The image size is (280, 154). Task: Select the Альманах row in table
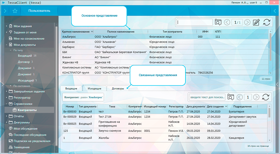[x=69, y=42]
